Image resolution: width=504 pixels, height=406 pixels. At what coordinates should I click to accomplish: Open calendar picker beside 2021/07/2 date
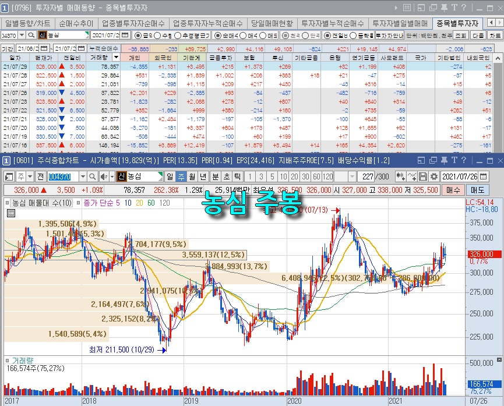pos(125,35)
